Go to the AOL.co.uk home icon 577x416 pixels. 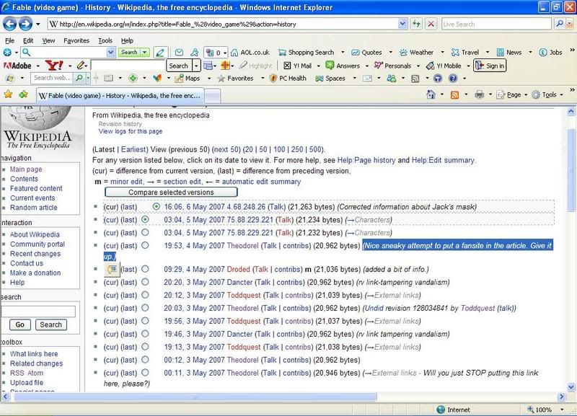click(250, 53)
